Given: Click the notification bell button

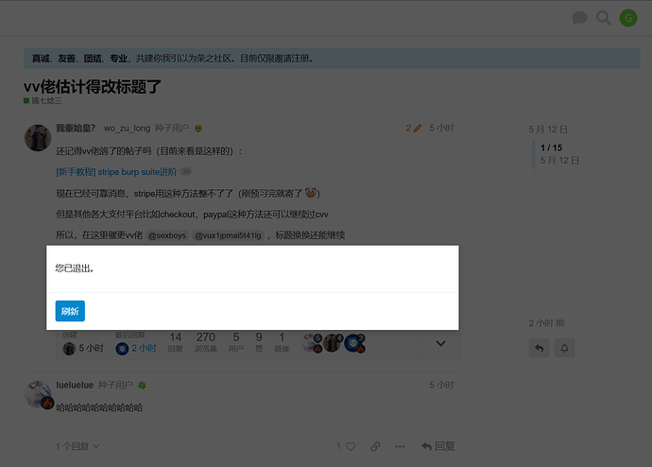Looking at the screenshot, I should pos(564,348).
